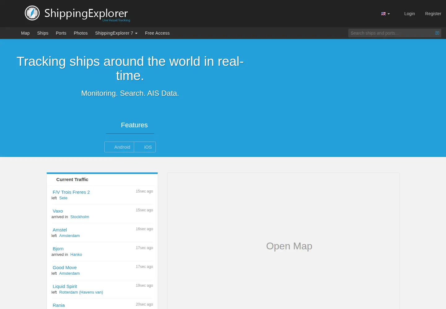This screenshot has width=446, height=309.
Task: Open vessel Liquid Spirit
Action: pyautogui.click(x=65, y=286)
